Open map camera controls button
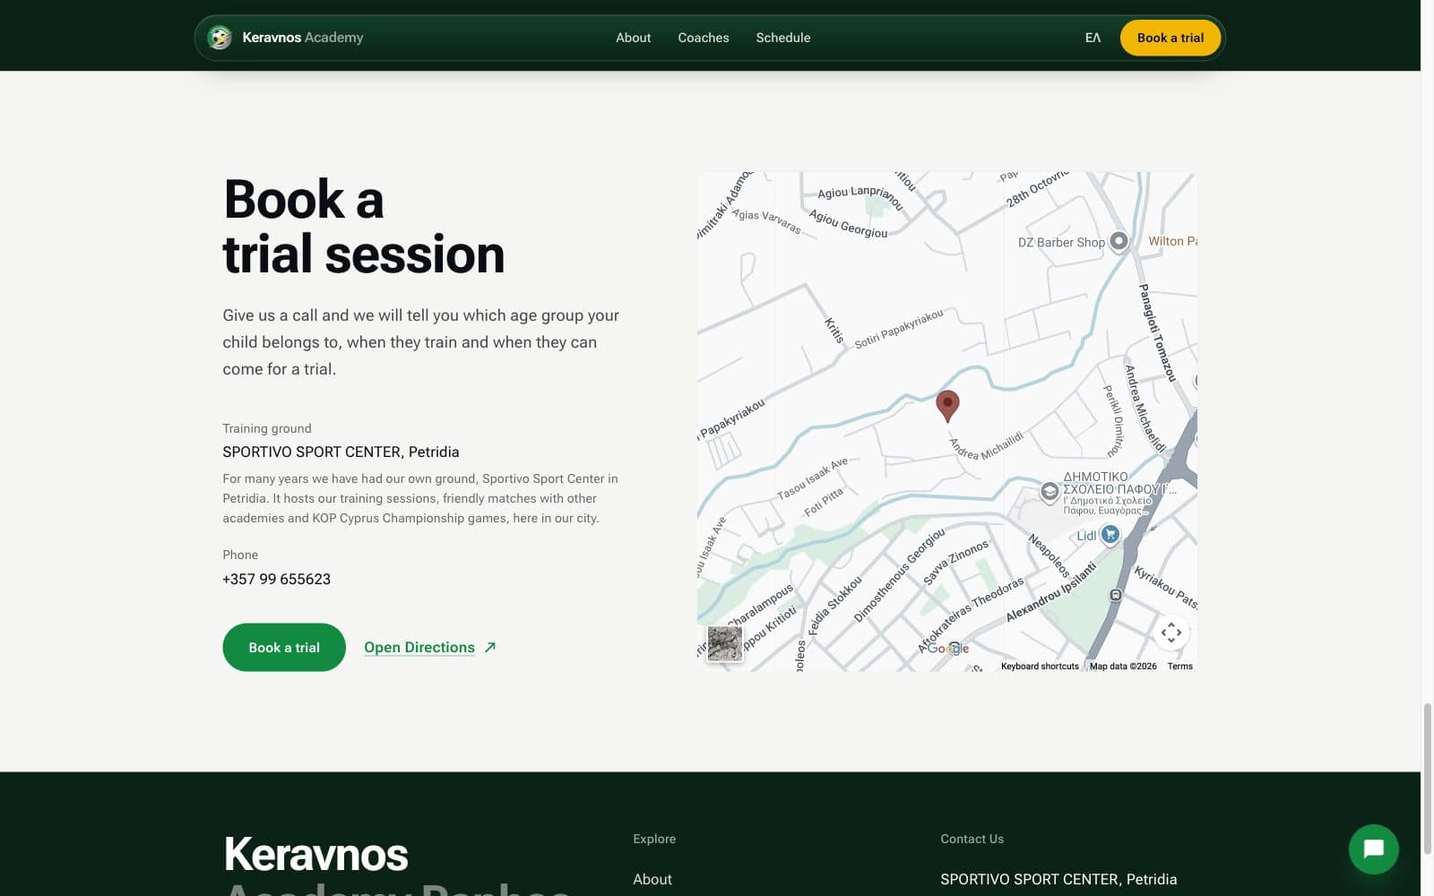Viewport: 1434px width, 896px height. pyautogui.click(x=1171, y=633)
